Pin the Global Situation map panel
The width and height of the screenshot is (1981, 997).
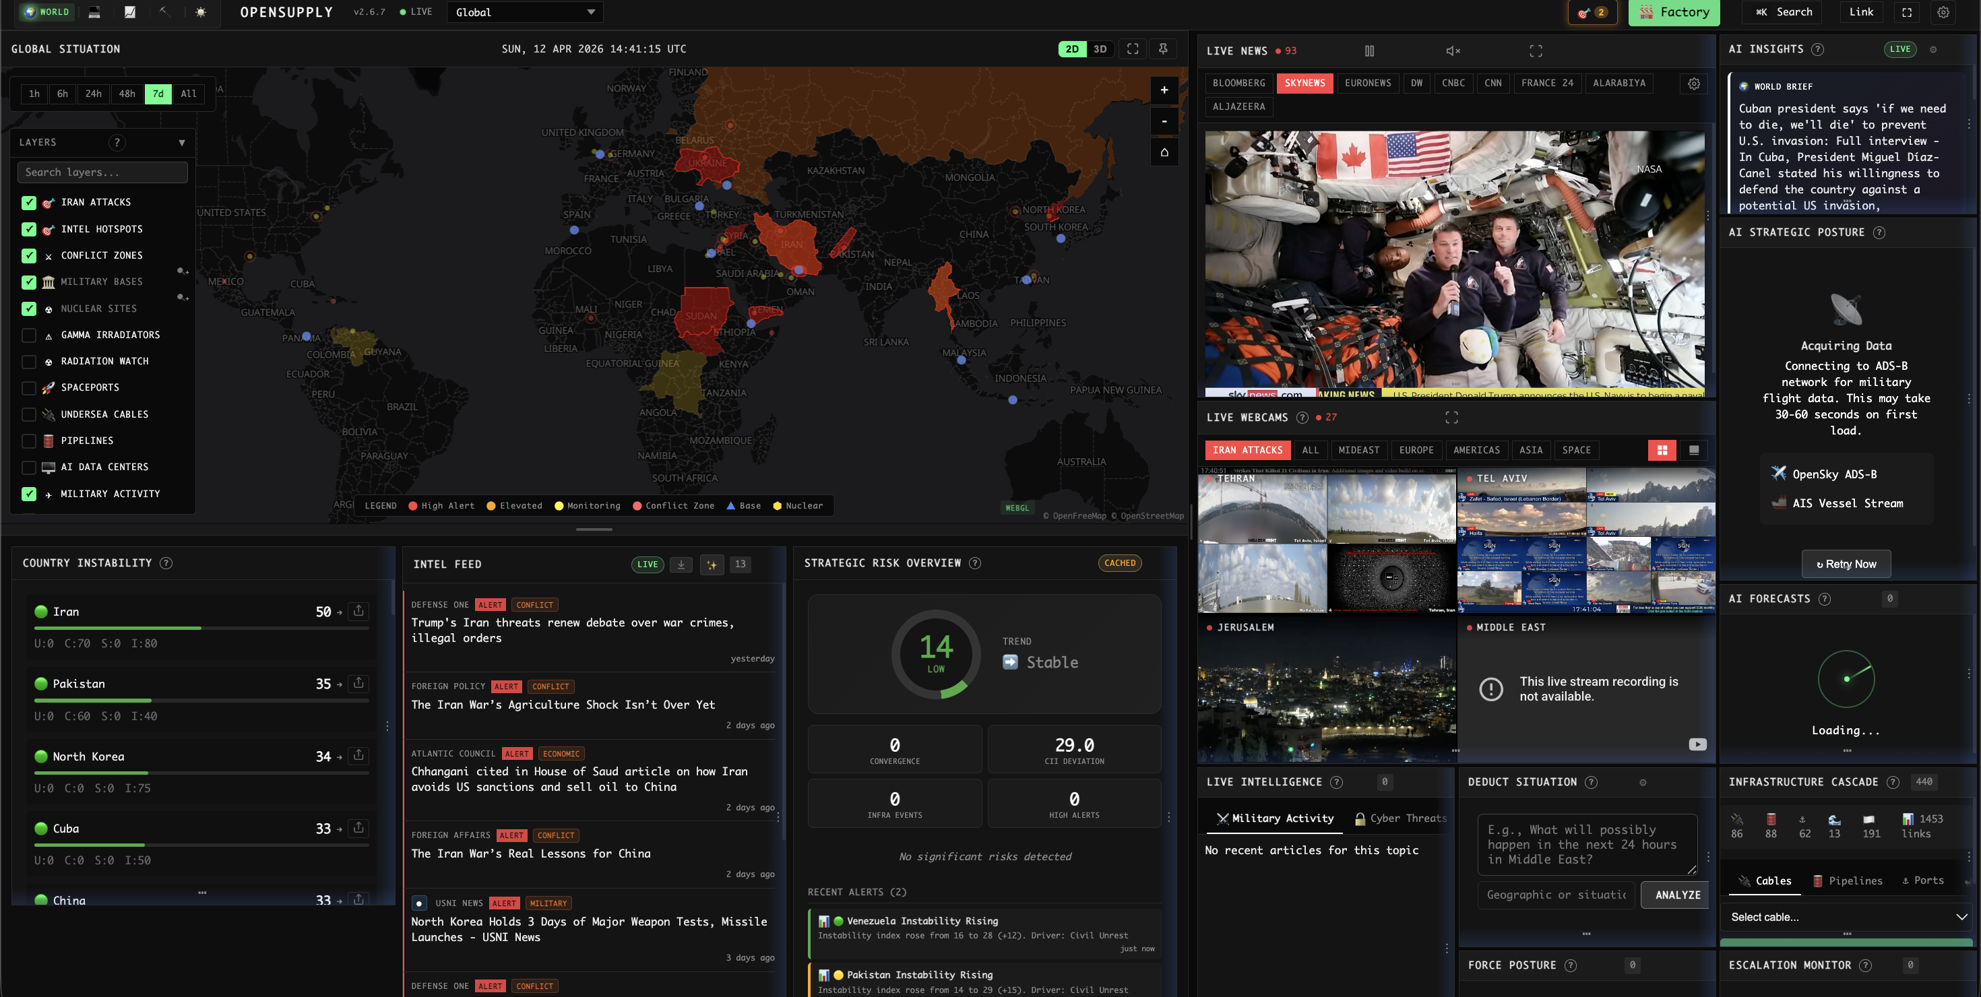(x=1163, y=49)
